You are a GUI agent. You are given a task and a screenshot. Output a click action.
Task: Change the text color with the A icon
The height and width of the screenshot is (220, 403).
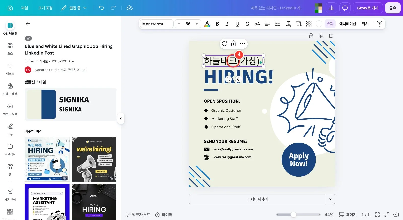[x=207, y=24]
